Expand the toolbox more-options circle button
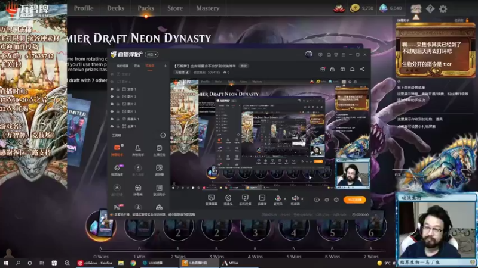This screenshot has height=268, width=478. click(x=163, y=135)
